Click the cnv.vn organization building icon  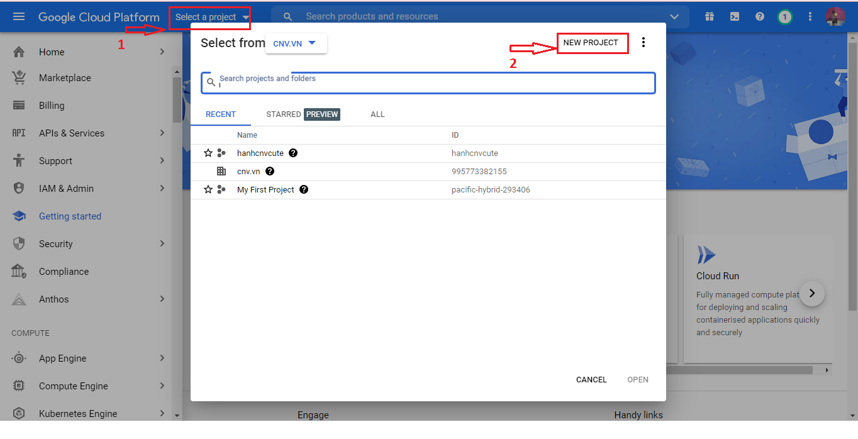tap(221, 171)
